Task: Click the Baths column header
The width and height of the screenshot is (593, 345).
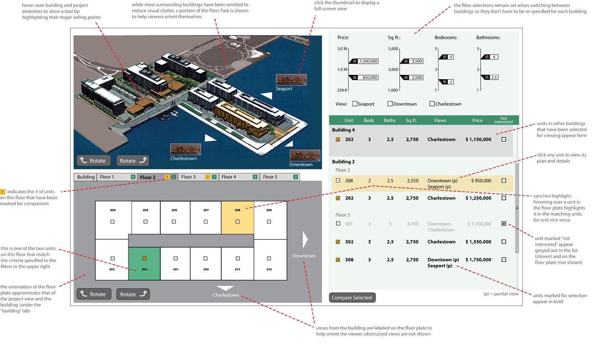Action: (389, 121)
